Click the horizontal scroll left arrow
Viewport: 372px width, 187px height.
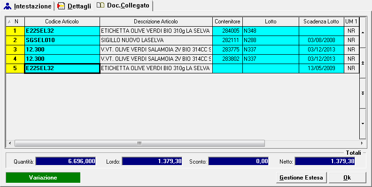(x=10, y=143)
